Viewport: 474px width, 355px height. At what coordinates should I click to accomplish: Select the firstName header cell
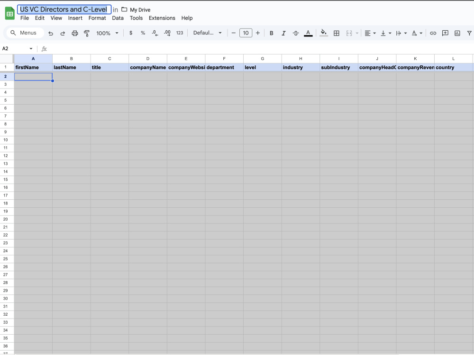pyautogui.click(x=33, y=67)
